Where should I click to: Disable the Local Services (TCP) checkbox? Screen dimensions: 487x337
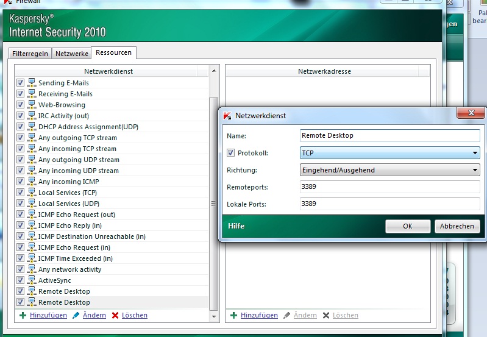[x=20, y=193]
